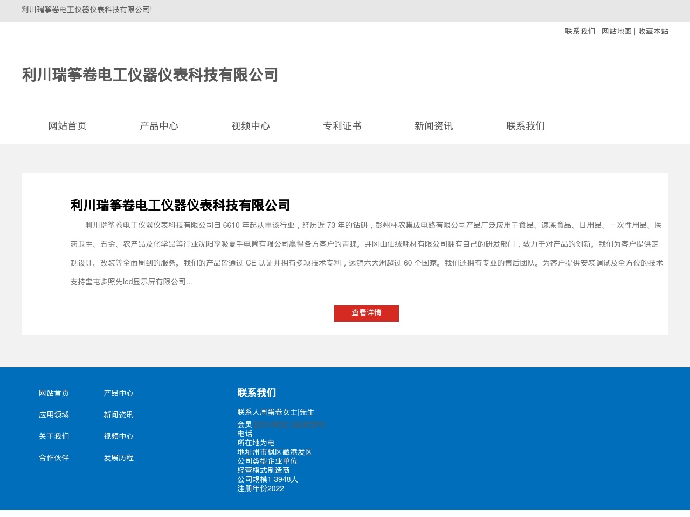Open footer link 新闻资讯
Screen dimensions: 690x517
pyautogui.click(x=119, y=415)
